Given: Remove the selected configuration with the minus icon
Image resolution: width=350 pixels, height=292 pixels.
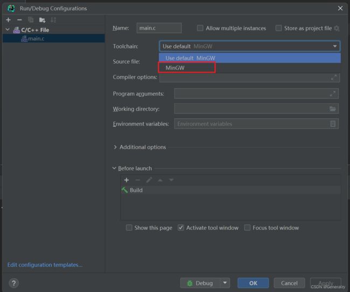Looking at the screenshot, I should click(19, 20).
